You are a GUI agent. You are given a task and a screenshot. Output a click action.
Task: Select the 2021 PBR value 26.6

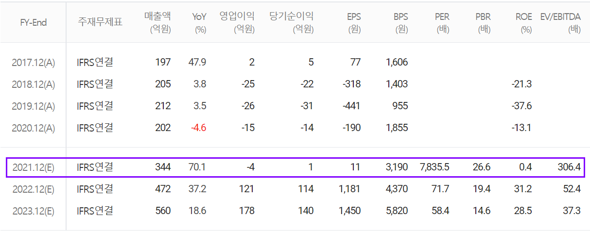(x=482, y=167)
